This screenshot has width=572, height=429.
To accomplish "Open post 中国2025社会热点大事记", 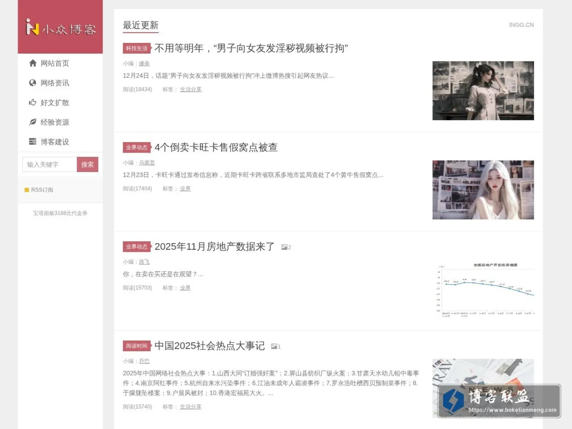I will point(209,346).
